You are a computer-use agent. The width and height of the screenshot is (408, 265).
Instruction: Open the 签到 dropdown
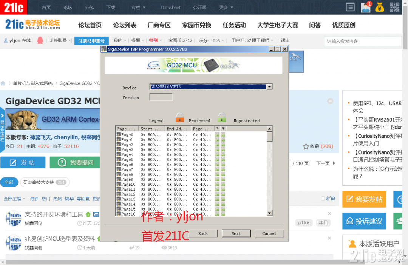coord(155,40)
